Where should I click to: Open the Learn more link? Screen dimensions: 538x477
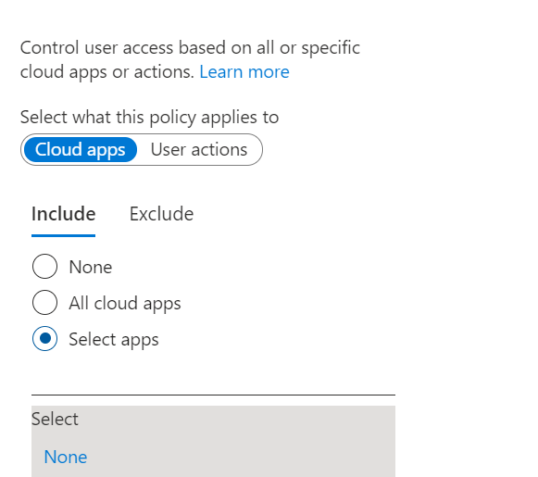point(244,72)
